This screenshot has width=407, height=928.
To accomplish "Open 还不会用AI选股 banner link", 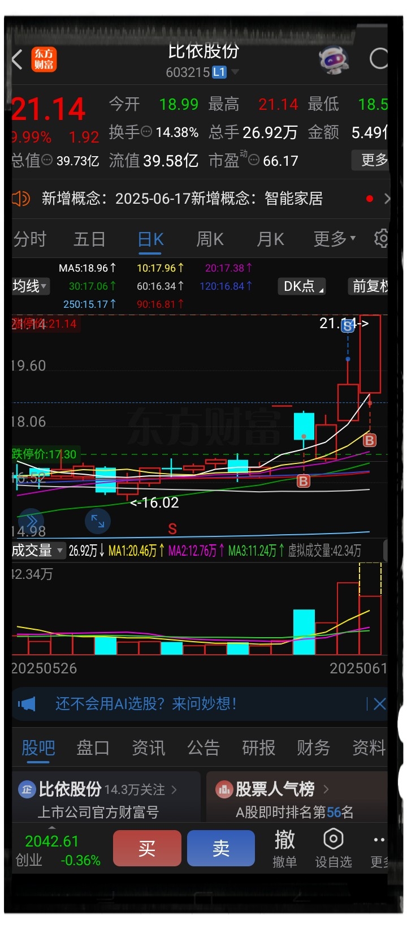I will [146, 704].
